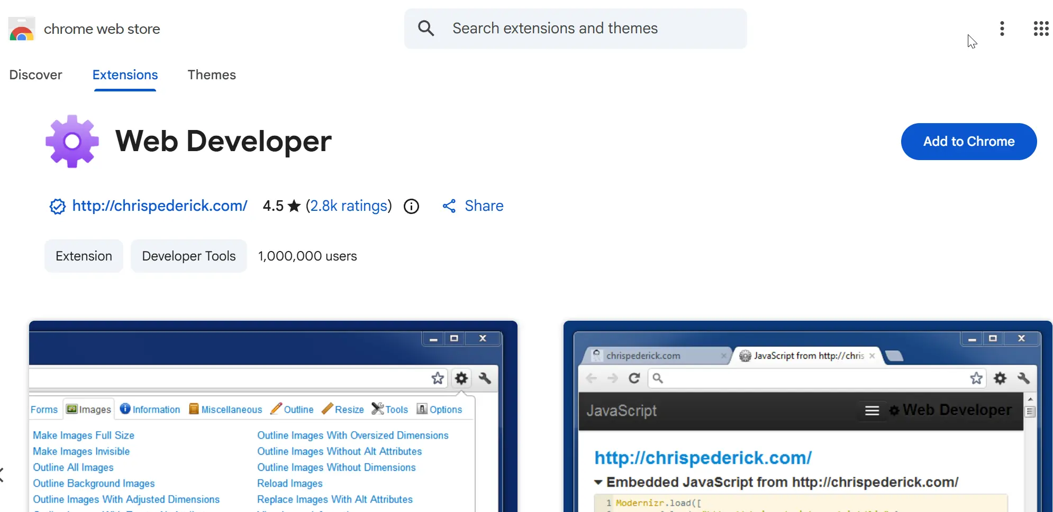This screenshot has height=512, width=1053.
Task: Open the 2.8k ratings link
Action: (349, 206)
